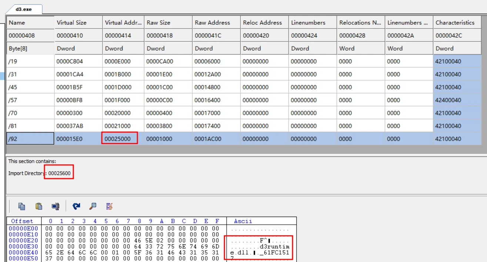Click the Copy icon in hex editor toolbar
Image resolution: width=487 pixels, height=262 pixels.
click(22, 206)
